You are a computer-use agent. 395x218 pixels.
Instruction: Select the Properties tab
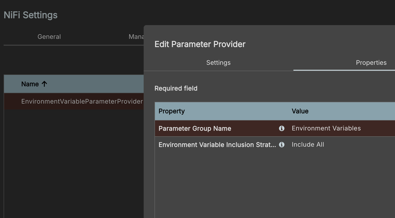click(371, 63)
